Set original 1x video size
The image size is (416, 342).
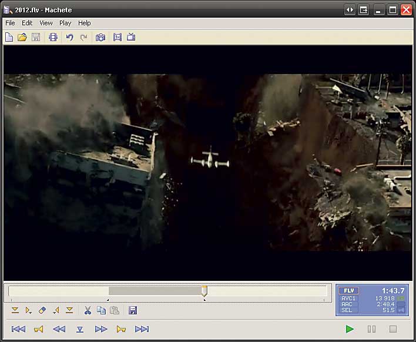click(118, 37)
